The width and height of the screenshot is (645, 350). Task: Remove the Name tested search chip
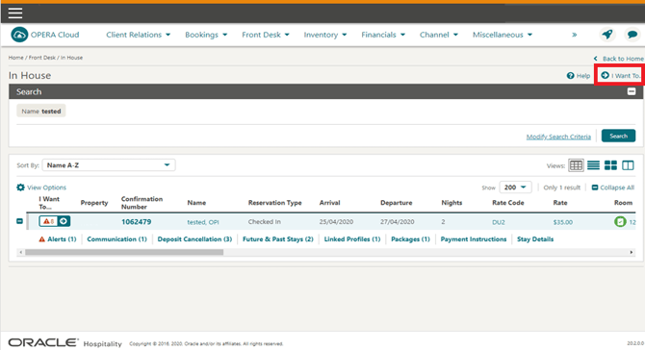tap(41, 111)
